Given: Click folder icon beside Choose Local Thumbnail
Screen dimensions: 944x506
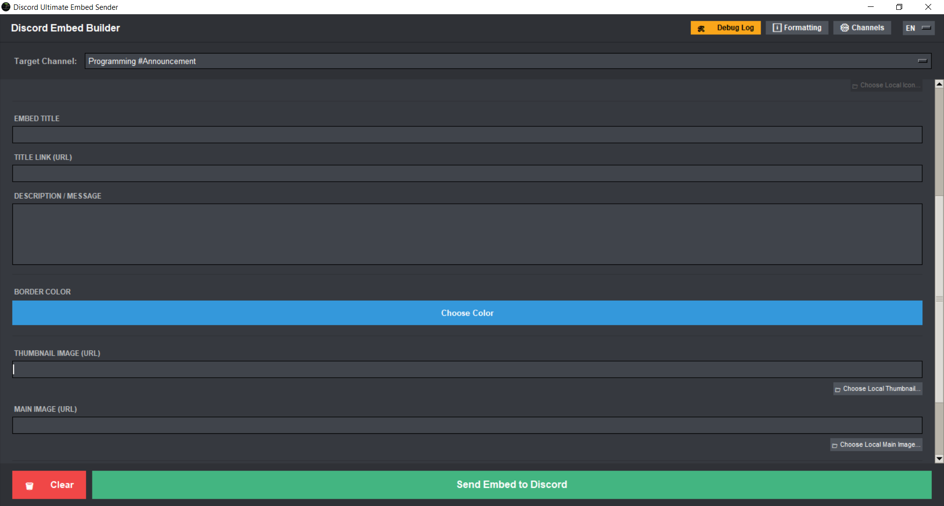Looking at the screenshot, I should coord(838,390).
